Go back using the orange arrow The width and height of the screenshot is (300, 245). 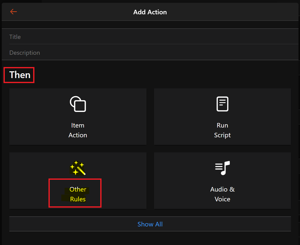(13, 12)
